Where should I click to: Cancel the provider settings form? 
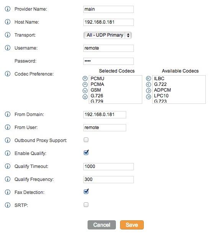tap(102, 224)
